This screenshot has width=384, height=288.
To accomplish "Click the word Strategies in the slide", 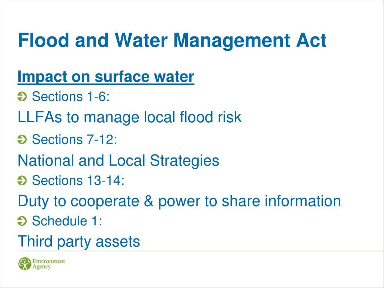I will coord(184,161).
